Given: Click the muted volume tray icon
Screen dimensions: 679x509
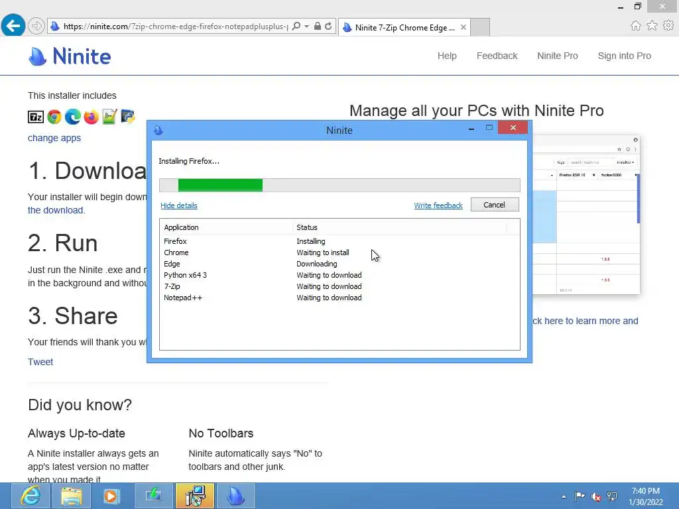Looking at the screenshot, I should click(596, 496).
